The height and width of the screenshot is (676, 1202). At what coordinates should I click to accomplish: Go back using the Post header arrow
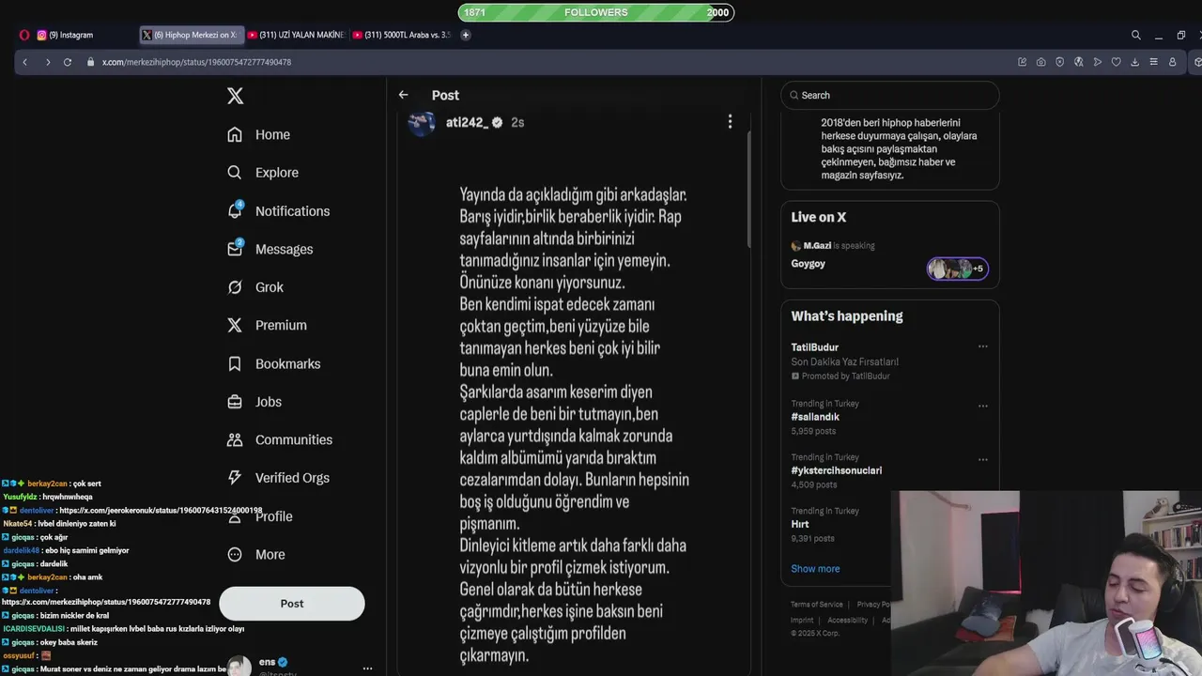403,95
